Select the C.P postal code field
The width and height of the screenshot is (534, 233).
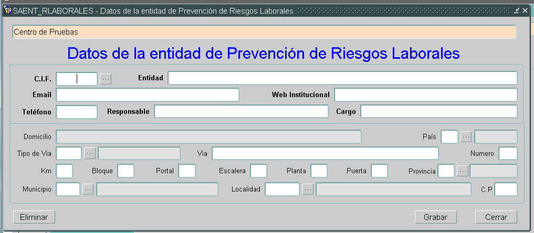coord(506,189)
